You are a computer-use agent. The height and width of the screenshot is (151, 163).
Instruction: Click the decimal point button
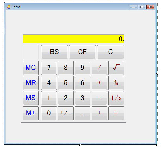coord(83,113)
